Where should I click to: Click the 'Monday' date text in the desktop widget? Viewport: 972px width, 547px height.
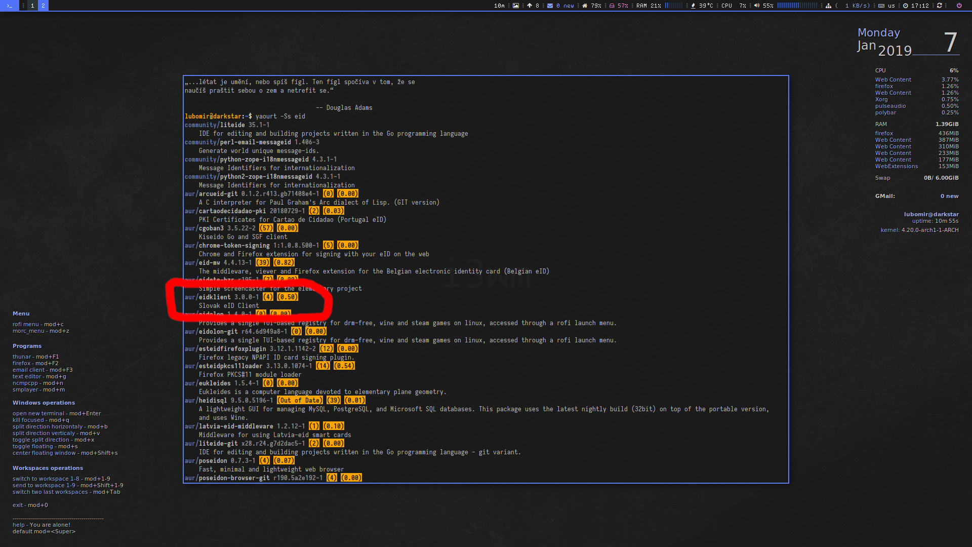(x=879, y=33)
